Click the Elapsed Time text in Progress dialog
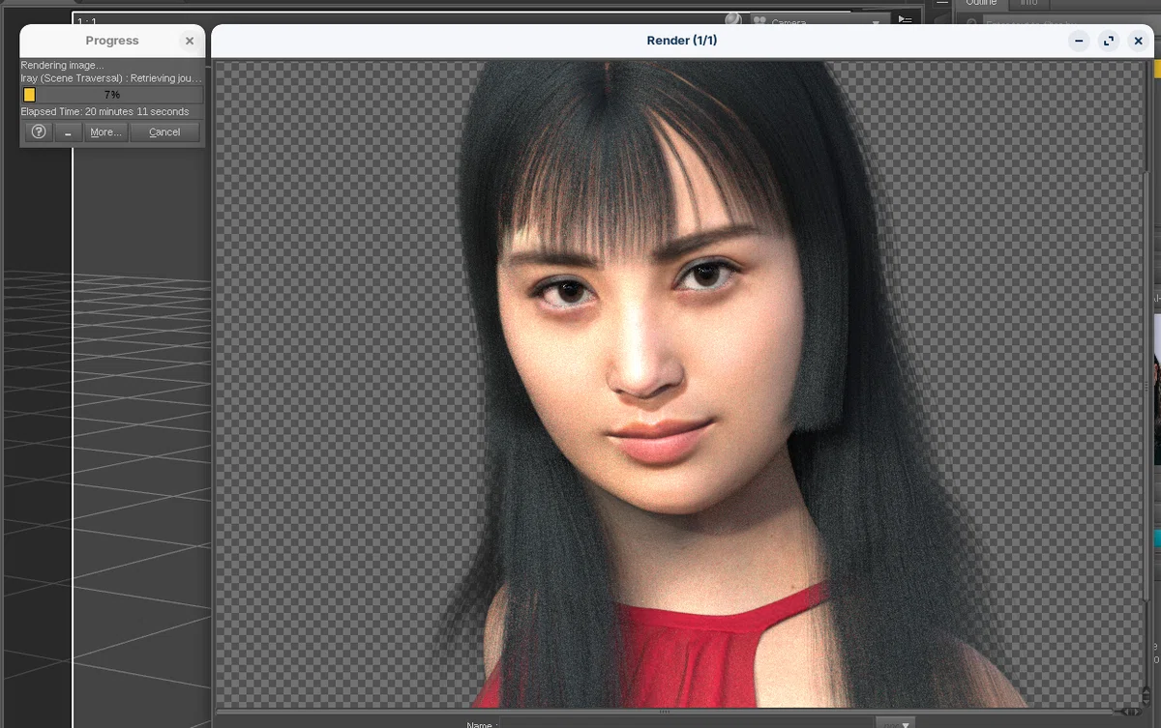 105,112
